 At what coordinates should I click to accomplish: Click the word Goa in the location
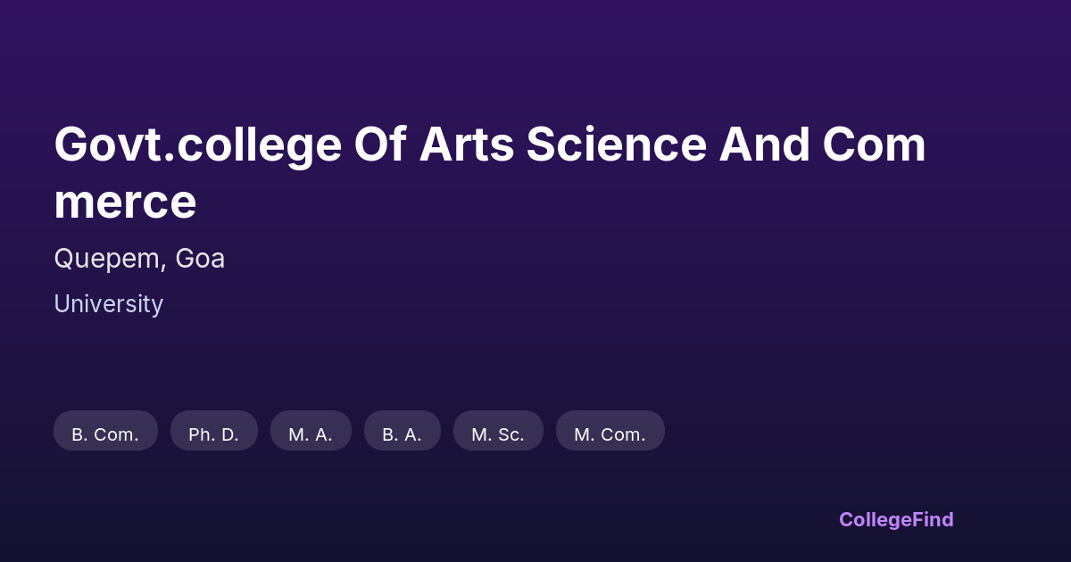pos(200,259)
